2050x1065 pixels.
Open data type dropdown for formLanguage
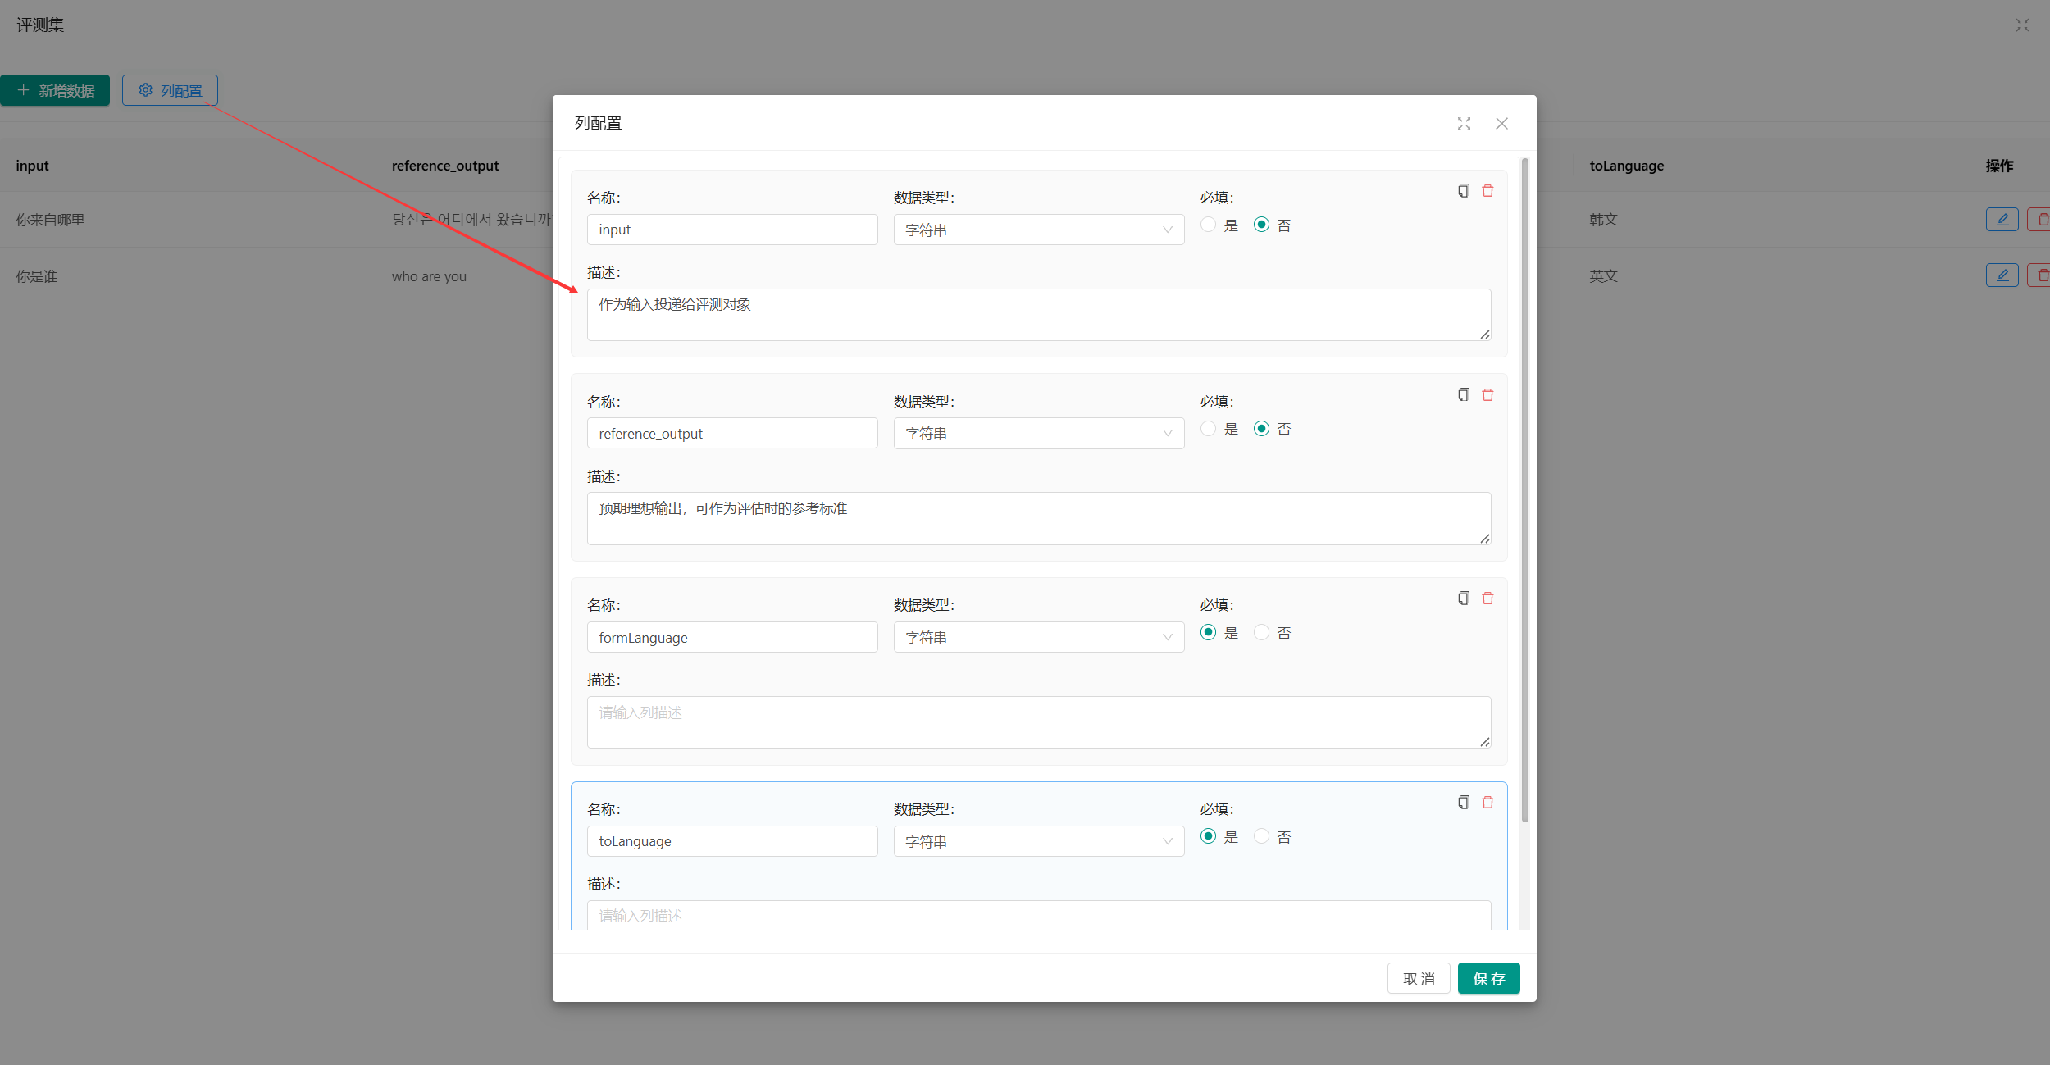[x=1038, y=637]
